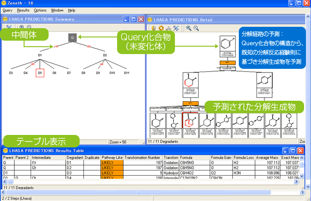The width and height of the screenshot is (311, 201).
Task: Click the Formula Loss column header
Action: pos(243,158)
